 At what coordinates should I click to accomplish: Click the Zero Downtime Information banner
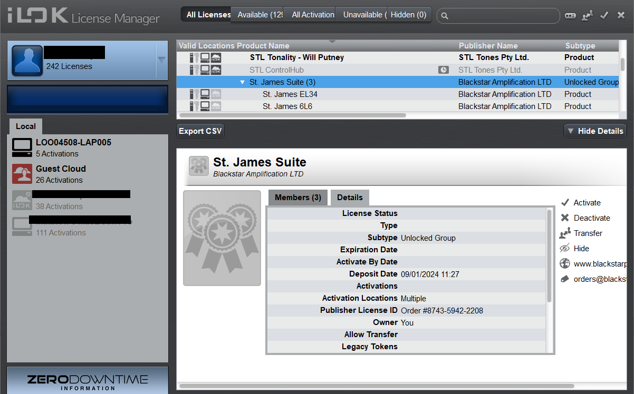point(88,380)
